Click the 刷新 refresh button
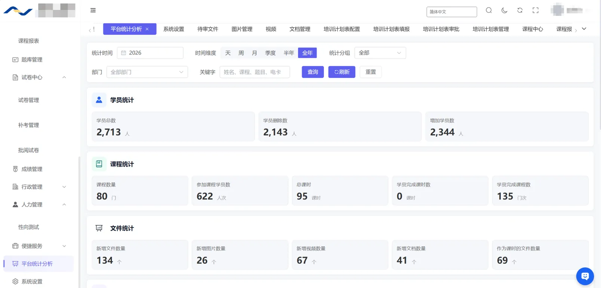 tap(342, 72)
